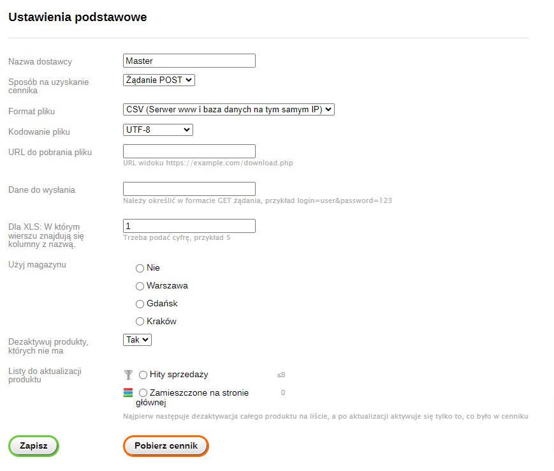The image size is (554, 471).
Task: Click into the Dane do wysłania field
Action: click(189, 189)
